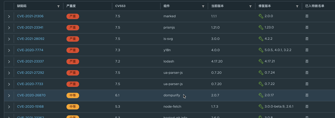Expand the CVE-2021-27292 row
Viewport: 335px width, 118px height.
(9, 73)
